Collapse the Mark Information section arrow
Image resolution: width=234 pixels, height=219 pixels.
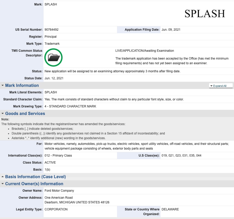coord(3,85)
